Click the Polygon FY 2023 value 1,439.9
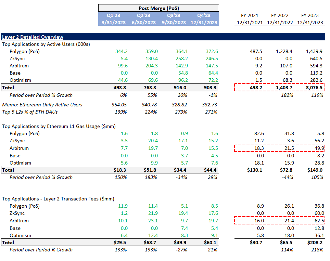The height and width of the screenshot is (261, 330). click(x=314, y=52)
